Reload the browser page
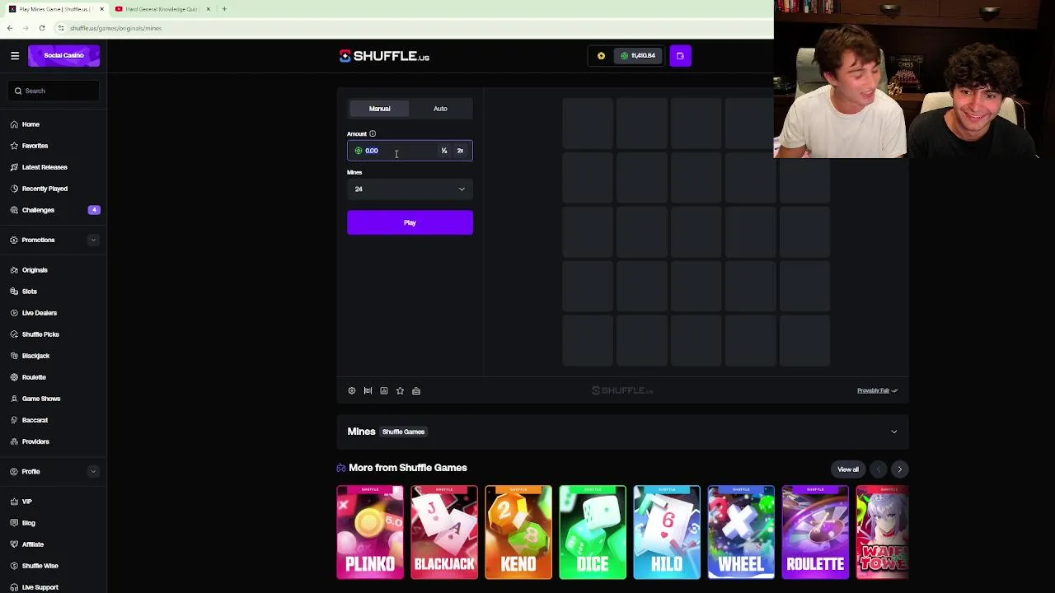1055x593 pixels. [42, 28]
